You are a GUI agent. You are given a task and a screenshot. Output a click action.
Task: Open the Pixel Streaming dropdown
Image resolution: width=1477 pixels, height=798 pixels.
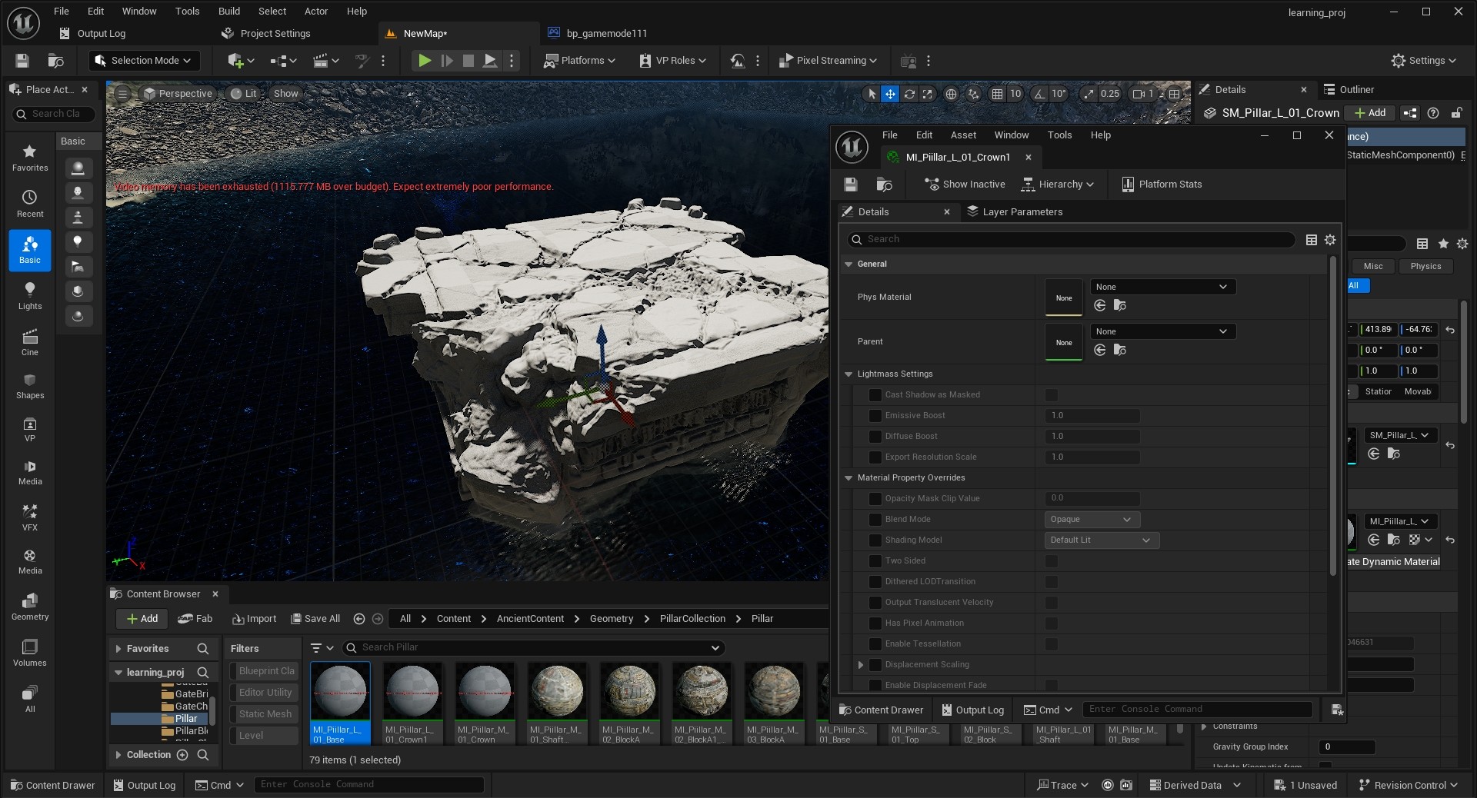[x=828, y=61]
